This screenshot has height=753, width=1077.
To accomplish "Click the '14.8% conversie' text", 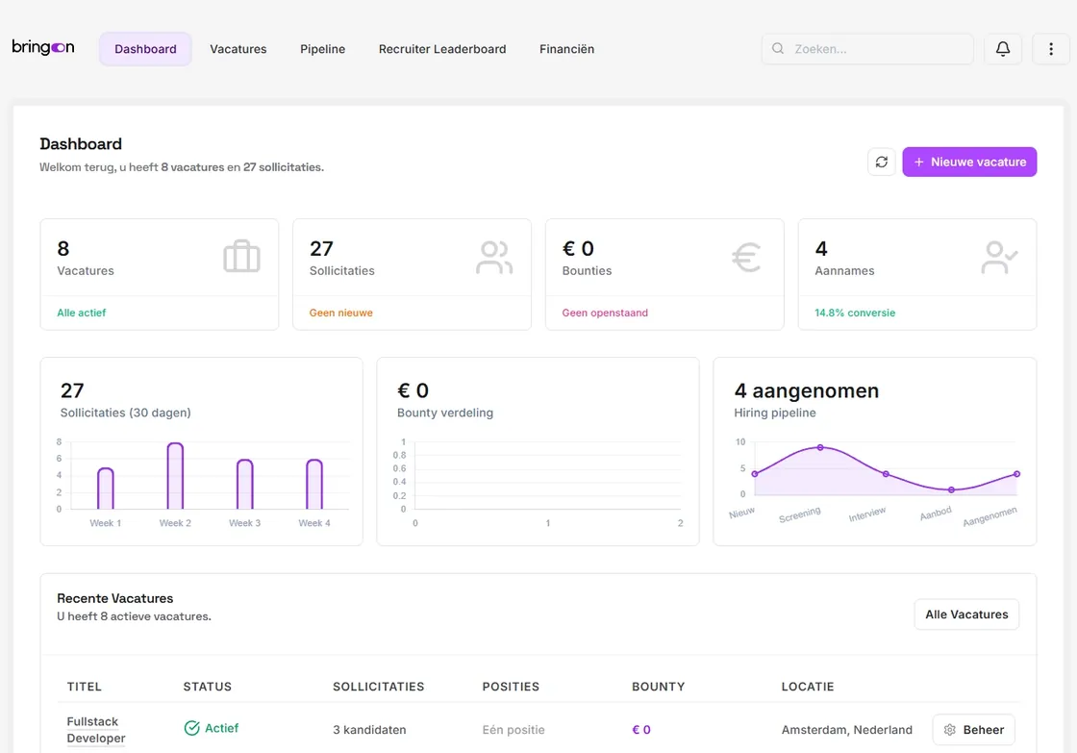I will click(x=855, y=313).
